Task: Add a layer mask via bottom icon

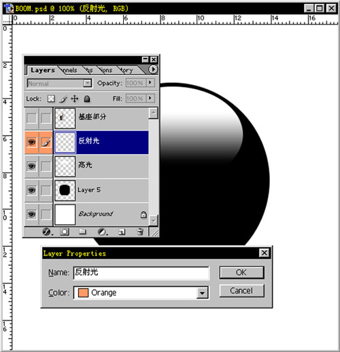Action: tap(65, 232)
